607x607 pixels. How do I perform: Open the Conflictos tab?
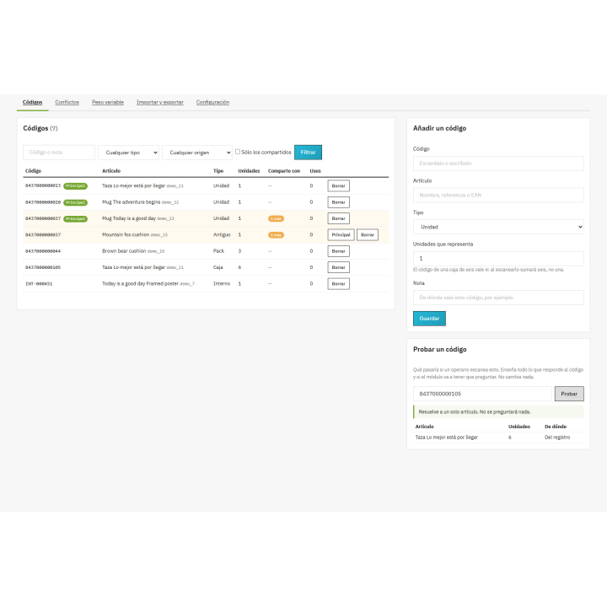[x=67, y=102]
